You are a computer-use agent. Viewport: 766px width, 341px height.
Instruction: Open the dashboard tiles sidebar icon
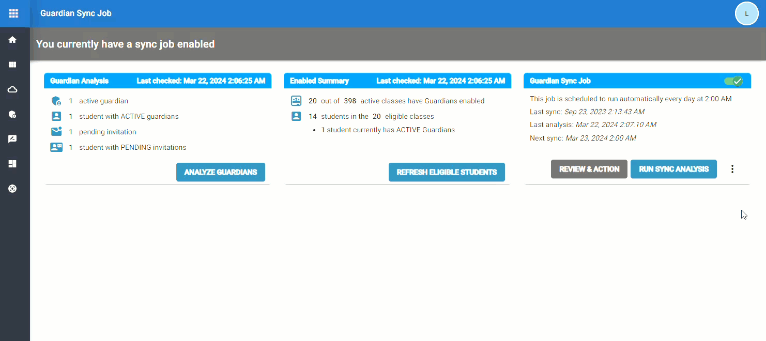click(13, 164)
